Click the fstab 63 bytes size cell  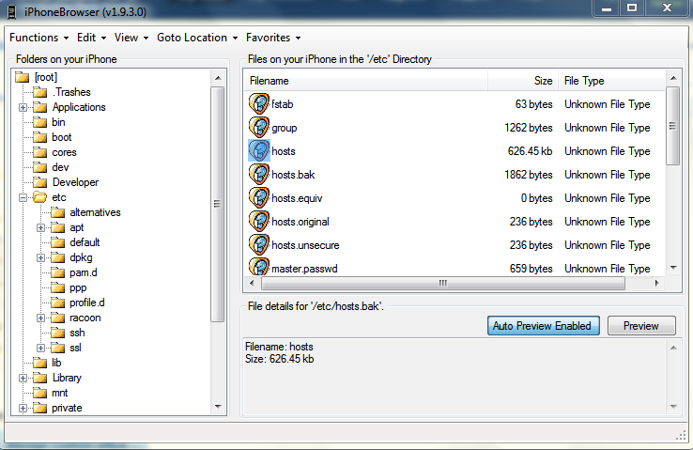[534, 104]
